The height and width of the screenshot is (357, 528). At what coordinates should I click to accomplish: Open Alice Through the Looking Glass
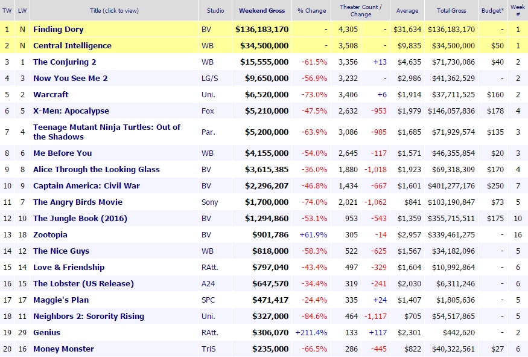tap(97, 169)
